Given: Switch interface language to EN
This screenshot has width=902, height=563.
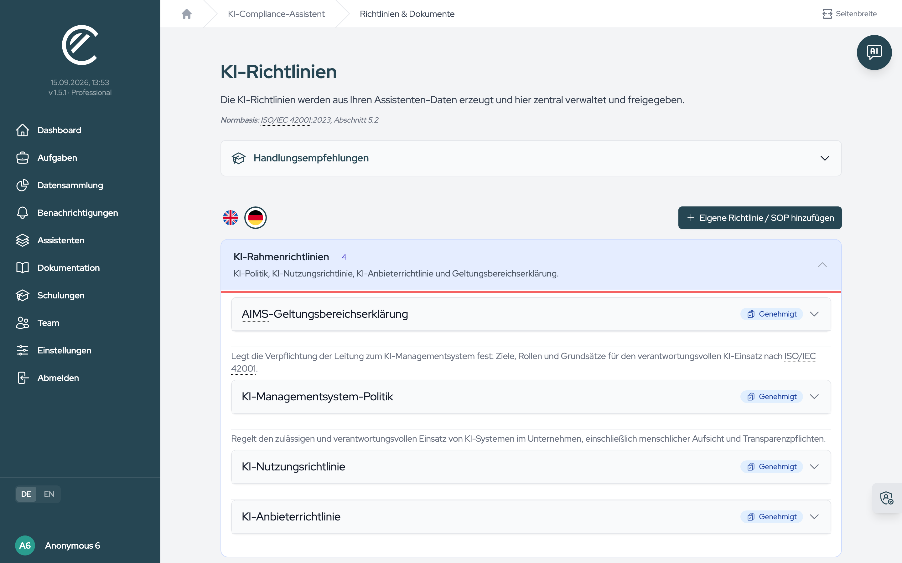Looking at the screenshot, I should [x=49, y=494].
